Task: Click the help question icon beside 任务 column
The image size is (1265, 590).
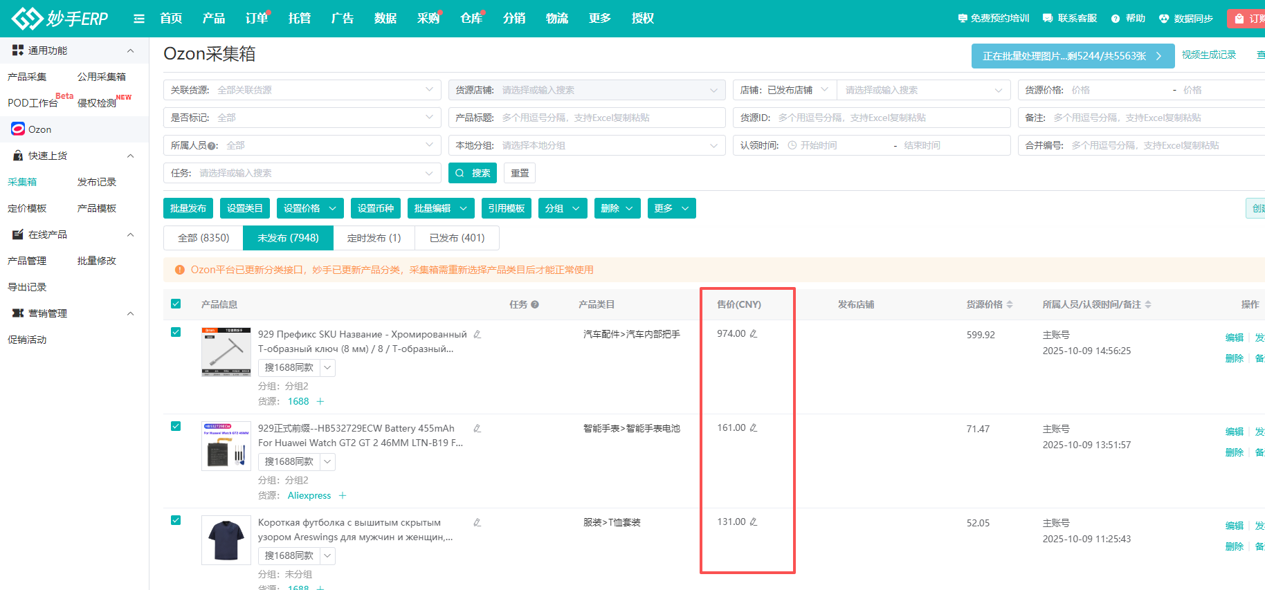Action: (x=535, y=304)
